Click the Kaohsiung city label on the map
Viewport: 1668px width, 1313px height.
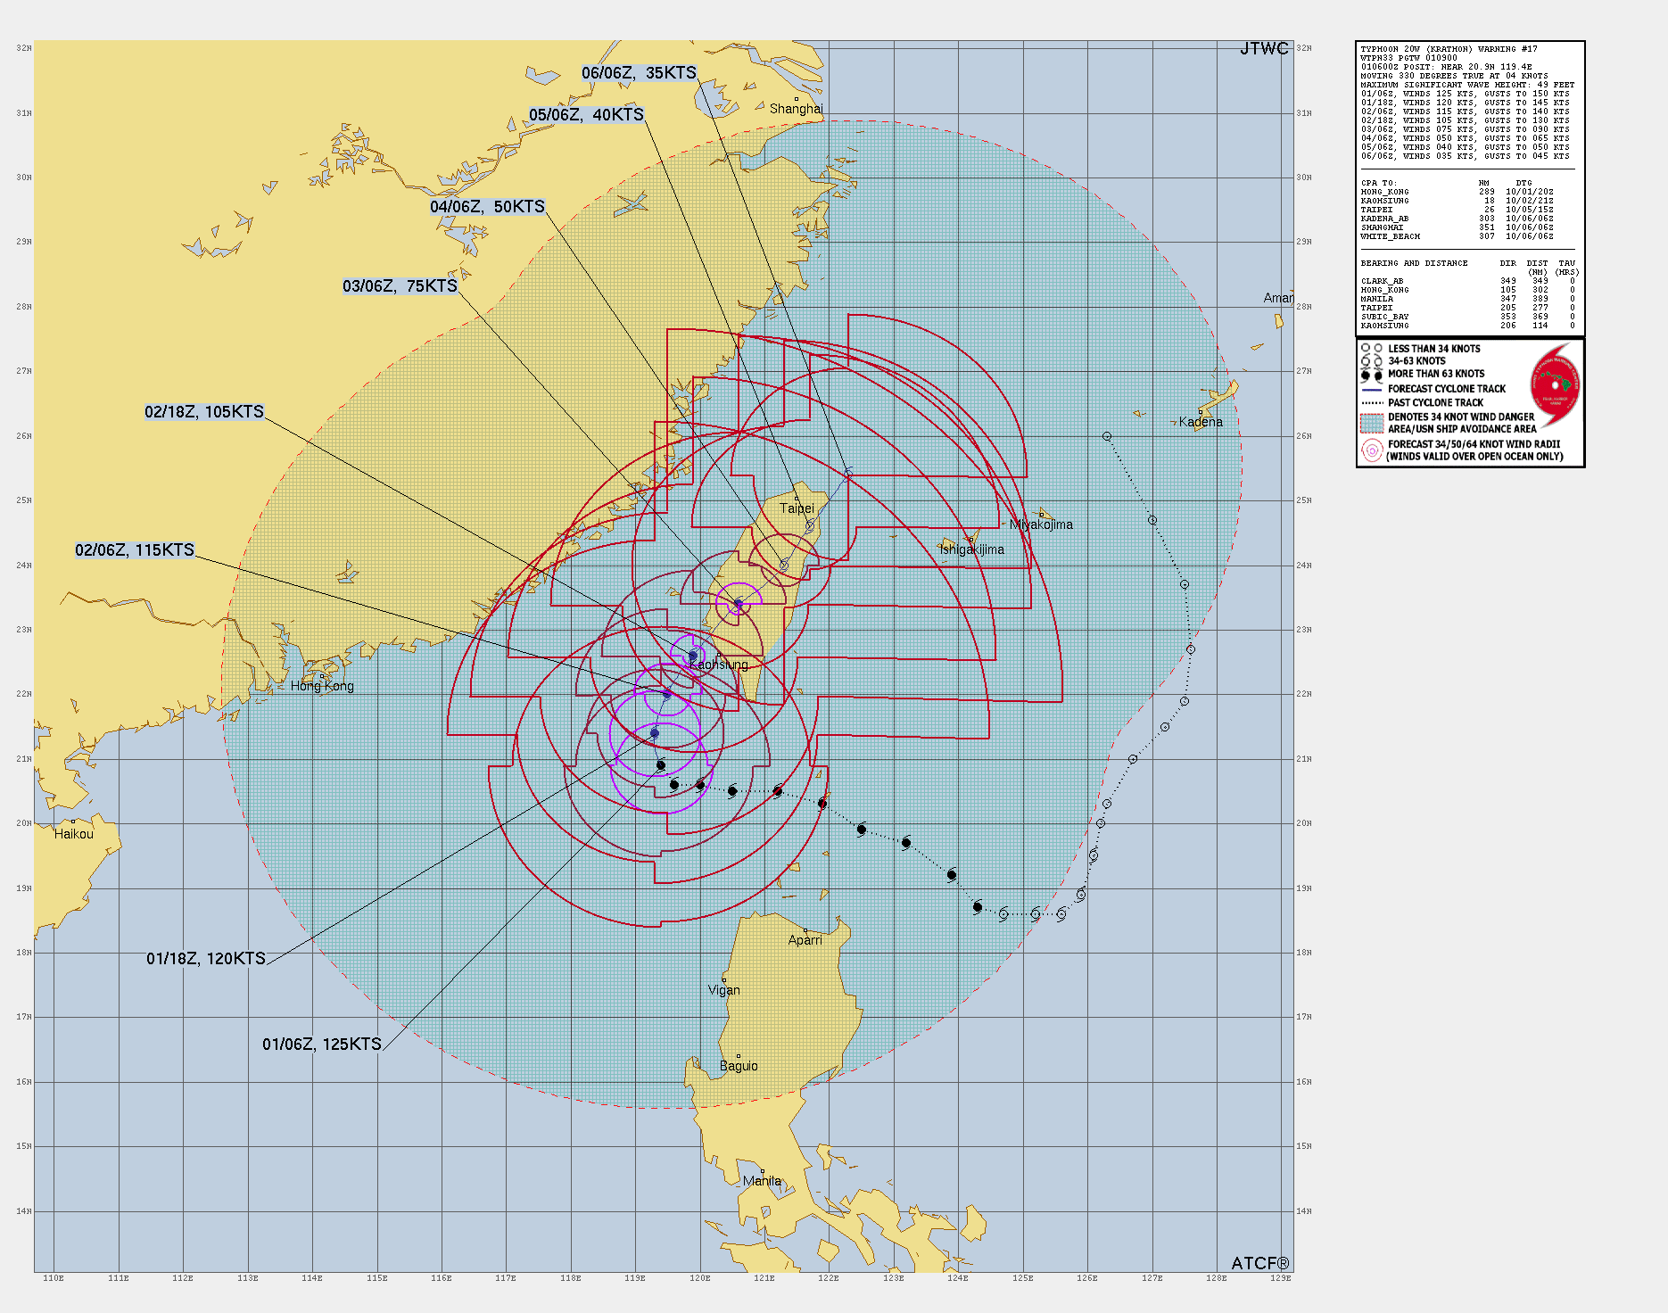tap(719, 665)
